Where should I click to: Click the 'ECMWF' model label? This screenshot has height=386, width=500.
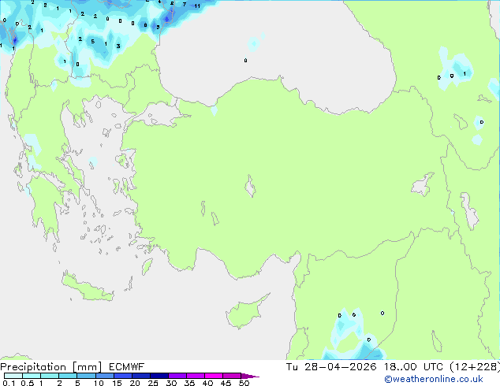pos(127,367)
